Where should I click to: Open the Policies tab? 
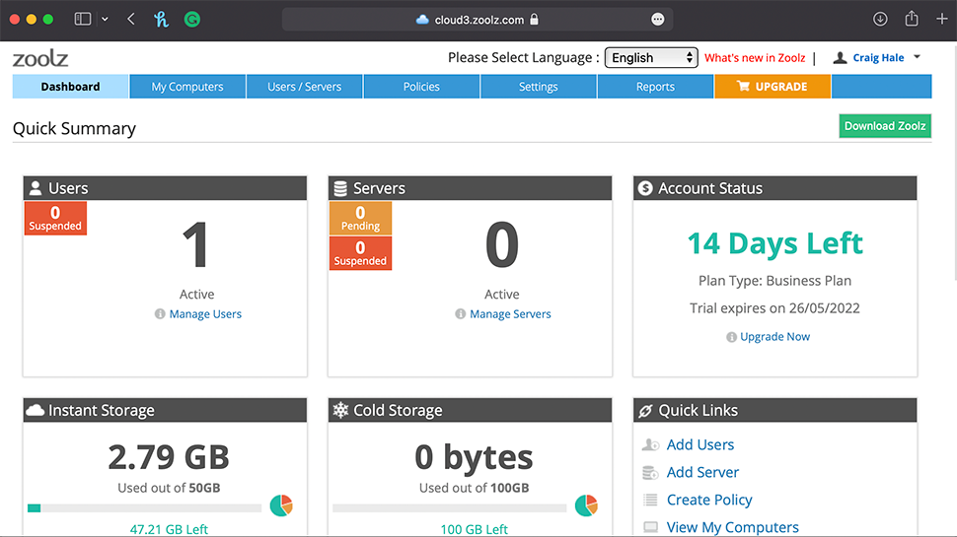[421, 87]
